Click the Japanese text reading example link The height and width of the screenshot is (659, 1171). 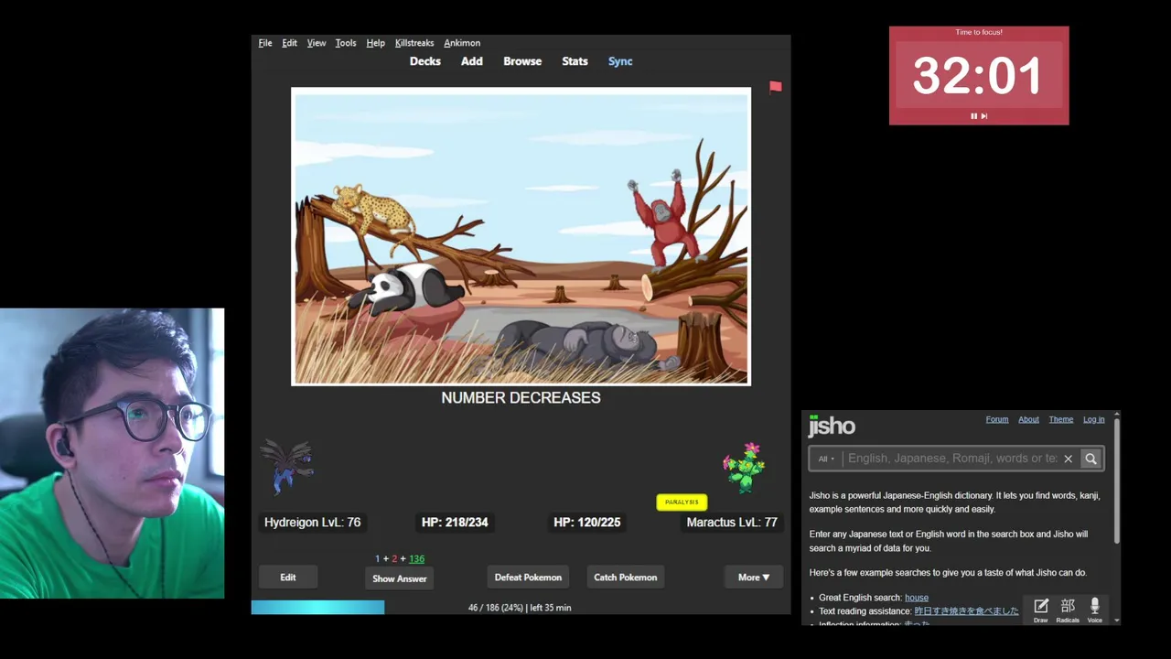966,611
